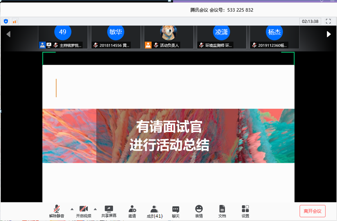Click the 02:13:38 meeting timer
This screenshot has width=337, height=221.
click(310, 21)
